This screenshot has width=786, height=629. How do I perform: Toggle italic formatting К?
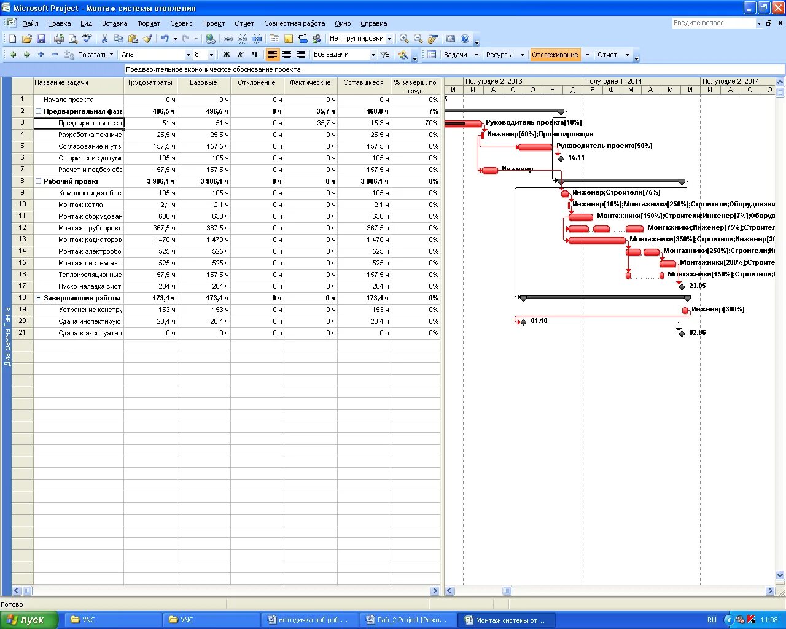click(x=241, y=55)
